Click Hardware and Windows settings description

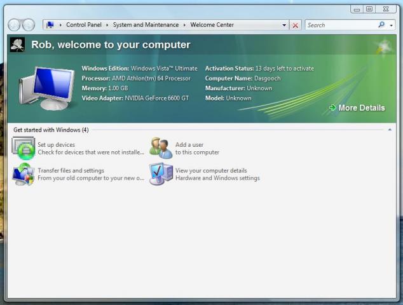point(217,178)
